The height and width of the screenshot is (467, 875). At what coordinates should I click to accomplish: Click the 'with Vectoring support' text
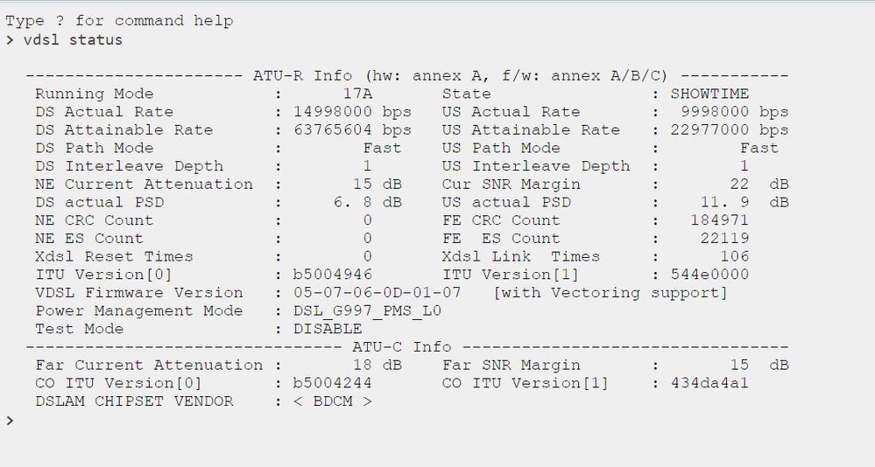(x=610, y=293)
